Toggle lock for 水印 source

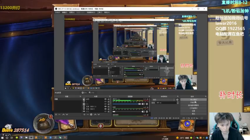(108, 99)
